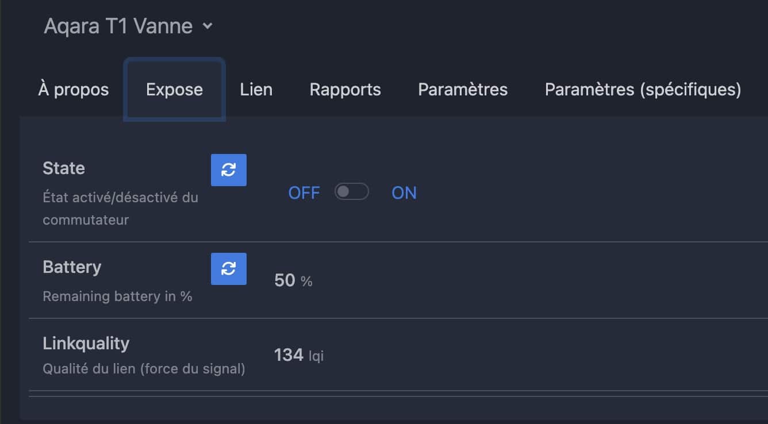
Task: Click the 134 lqi value
Action: [x=299, y=355]
